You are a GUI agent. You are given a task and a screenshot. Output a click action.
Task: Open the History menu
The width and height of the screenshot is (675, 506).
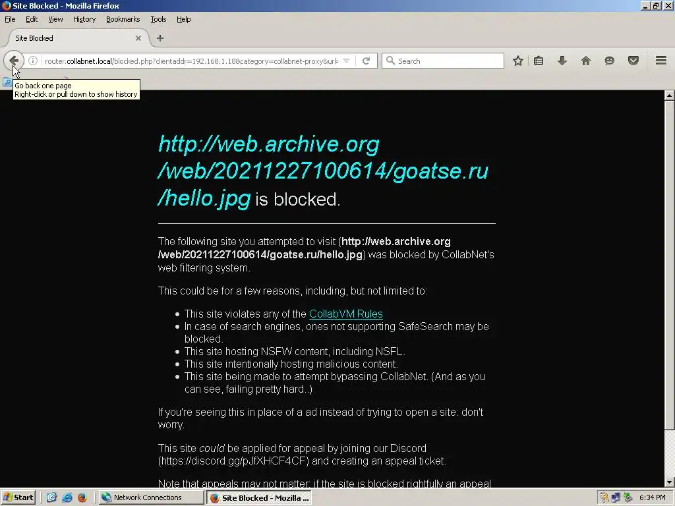click(x=84, y=19)
